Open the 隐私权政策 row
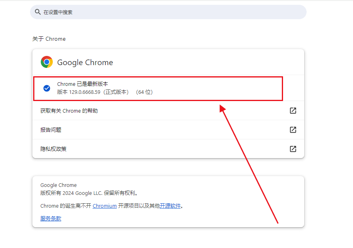 168,149
